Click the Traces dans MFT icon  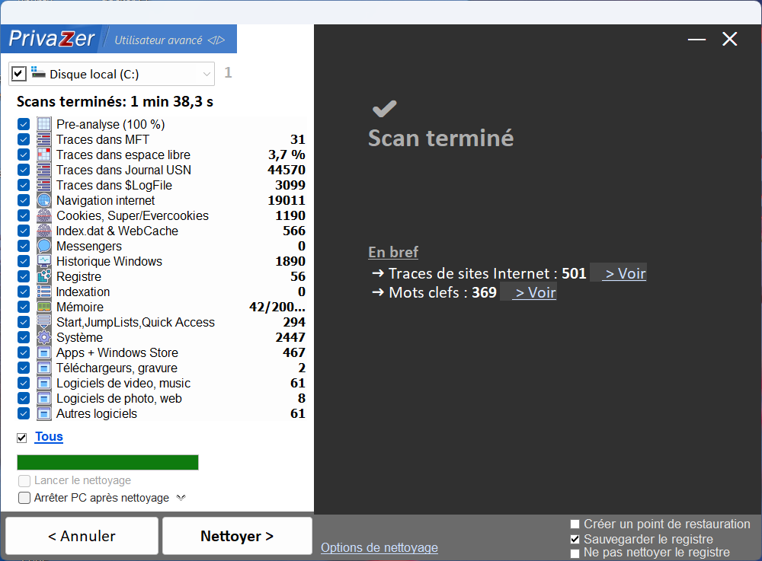(x=43, y=139)
